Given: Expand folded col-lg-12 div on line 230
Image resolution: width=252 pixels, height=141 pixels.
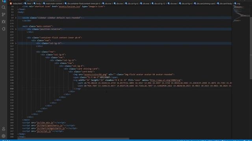Looking at the screenshot, I should click(x=16, y=43).
